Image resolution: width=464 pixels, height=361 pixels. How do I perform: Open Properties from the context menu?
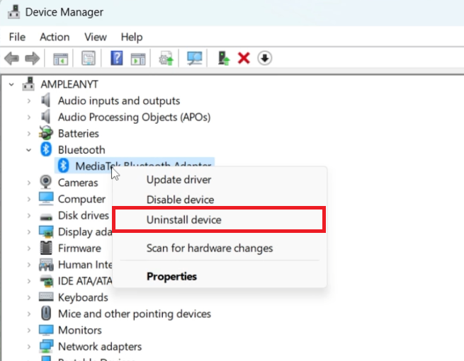[171, 276]
